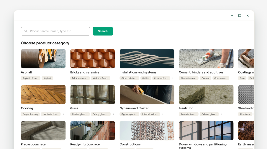Open the Gypsum and plaster image
This screenshot has height=149, width=267.
pos(147,95)
